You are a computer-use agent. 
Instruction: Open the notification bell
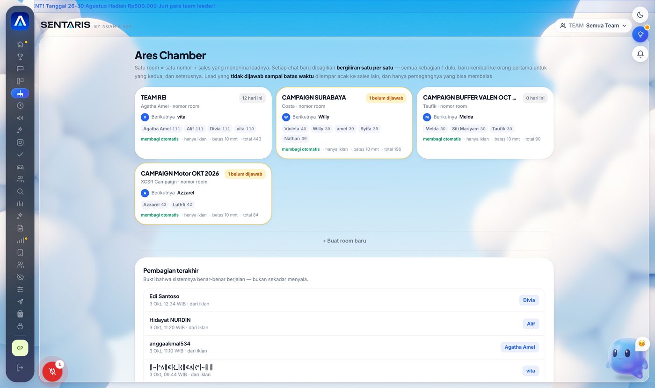click(640, 54)
